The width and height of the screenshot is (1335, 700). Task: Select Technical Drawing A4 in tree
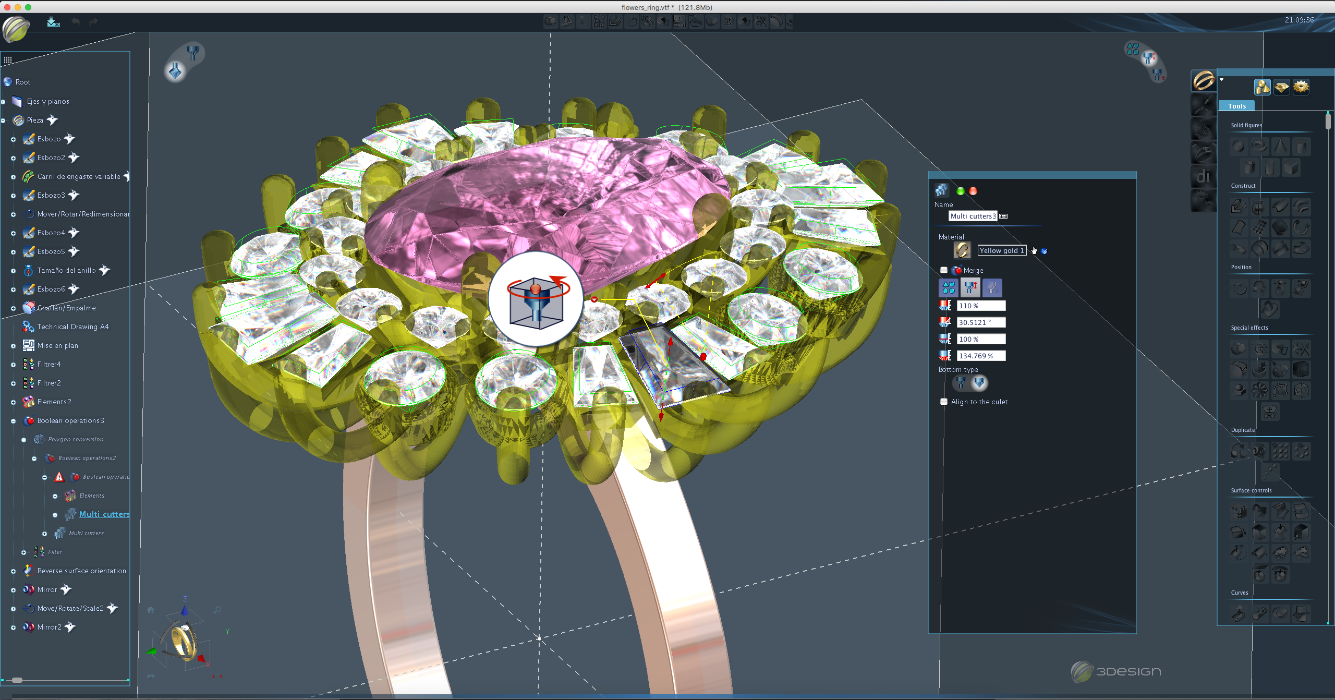pyautogui.click(x=72, y=327)
